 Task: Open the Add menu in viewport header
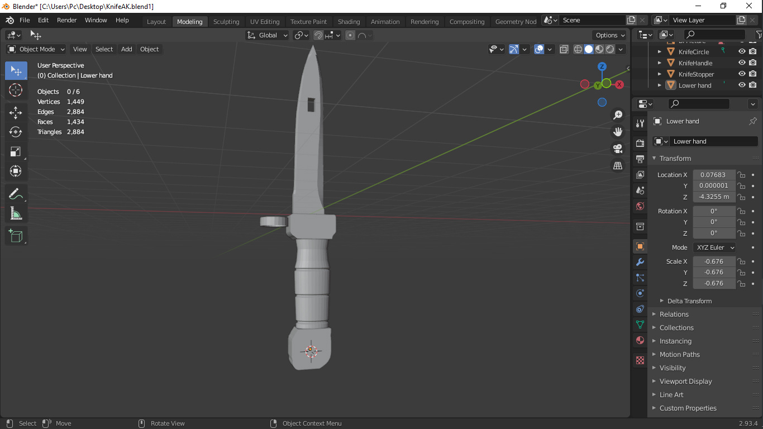tap(127, 49)
